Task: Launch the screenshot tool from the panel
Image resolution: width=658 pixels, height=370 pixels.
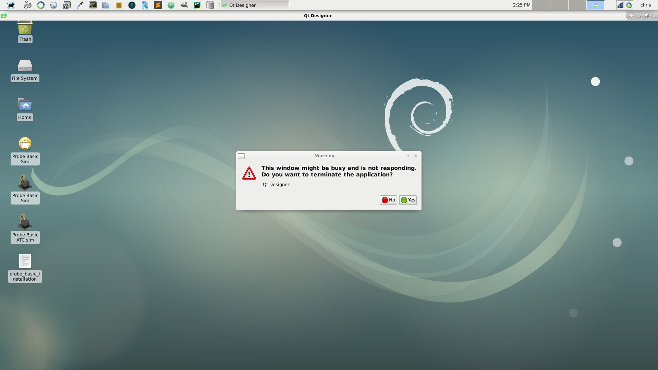Action: (67, 5)
